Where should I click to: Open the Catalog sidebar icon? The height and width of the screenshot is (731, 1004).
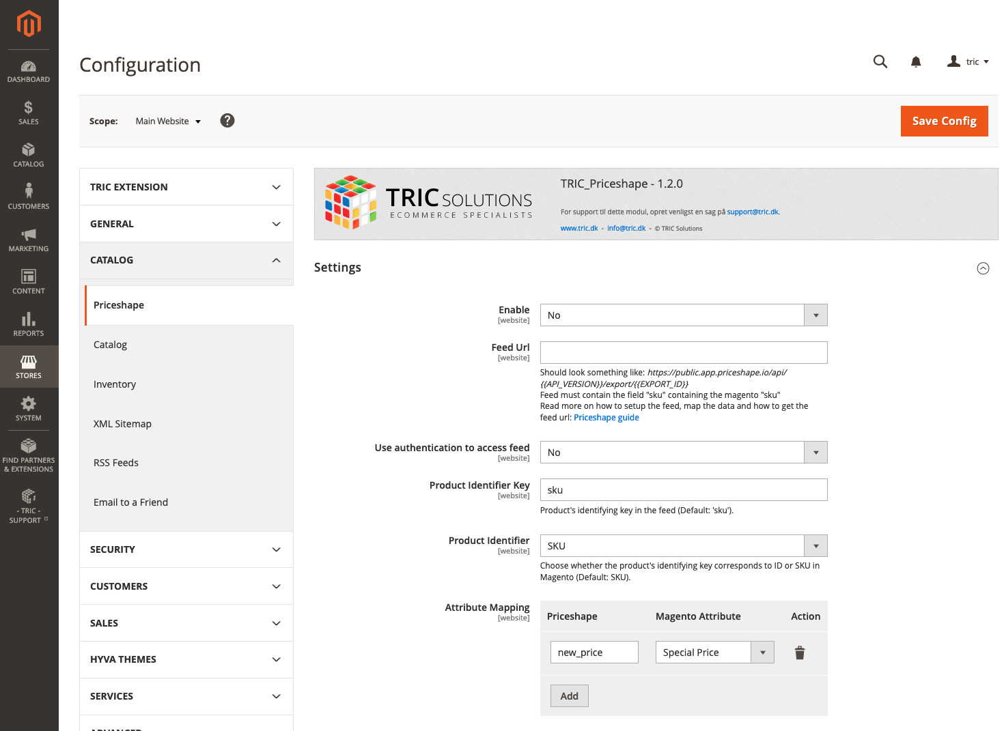29,155
